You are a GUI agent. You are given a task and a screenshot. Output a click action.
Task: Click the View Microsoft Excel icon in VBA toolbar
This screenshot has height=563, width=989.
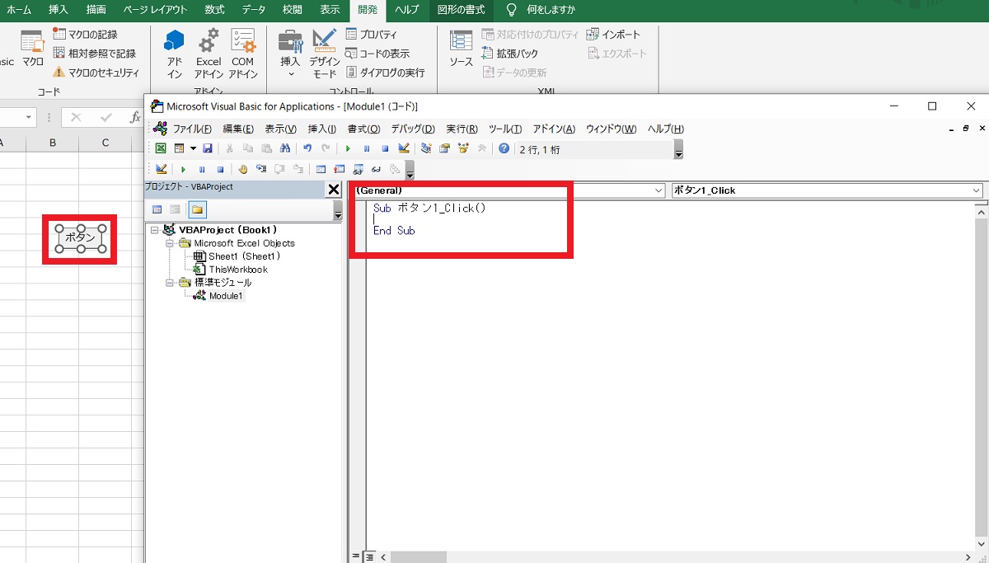tap(161, 148)
